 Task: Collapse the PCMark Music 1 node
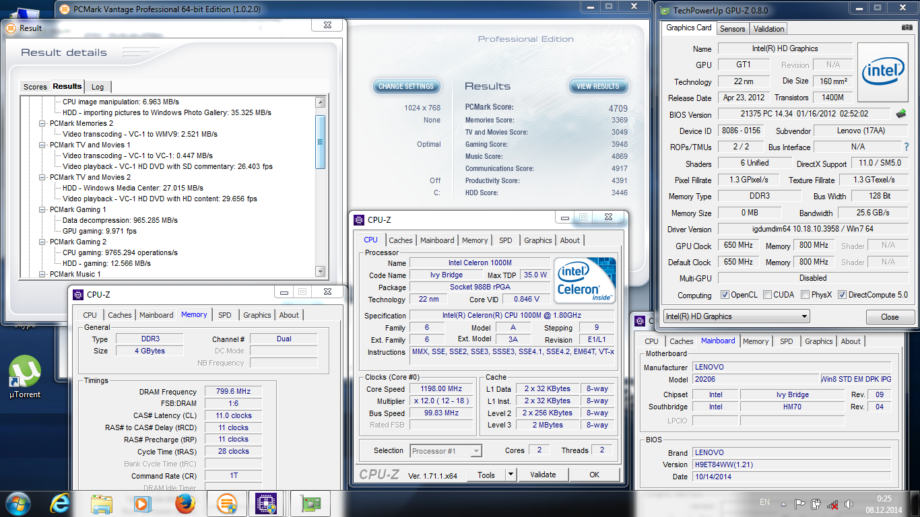click(x=42, y=275)
